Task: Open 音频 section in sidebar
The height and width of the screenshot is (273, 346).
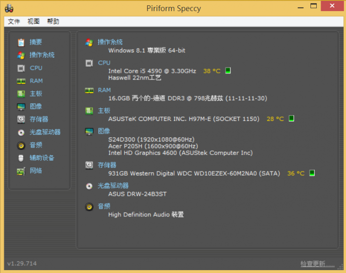Action: point(36,145)
